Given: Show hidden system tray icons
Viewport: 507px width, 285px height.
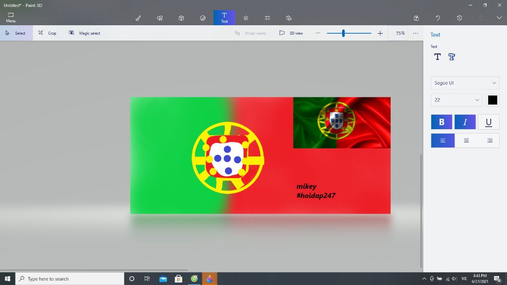Looking at the screenshot, I should (424, 279).
